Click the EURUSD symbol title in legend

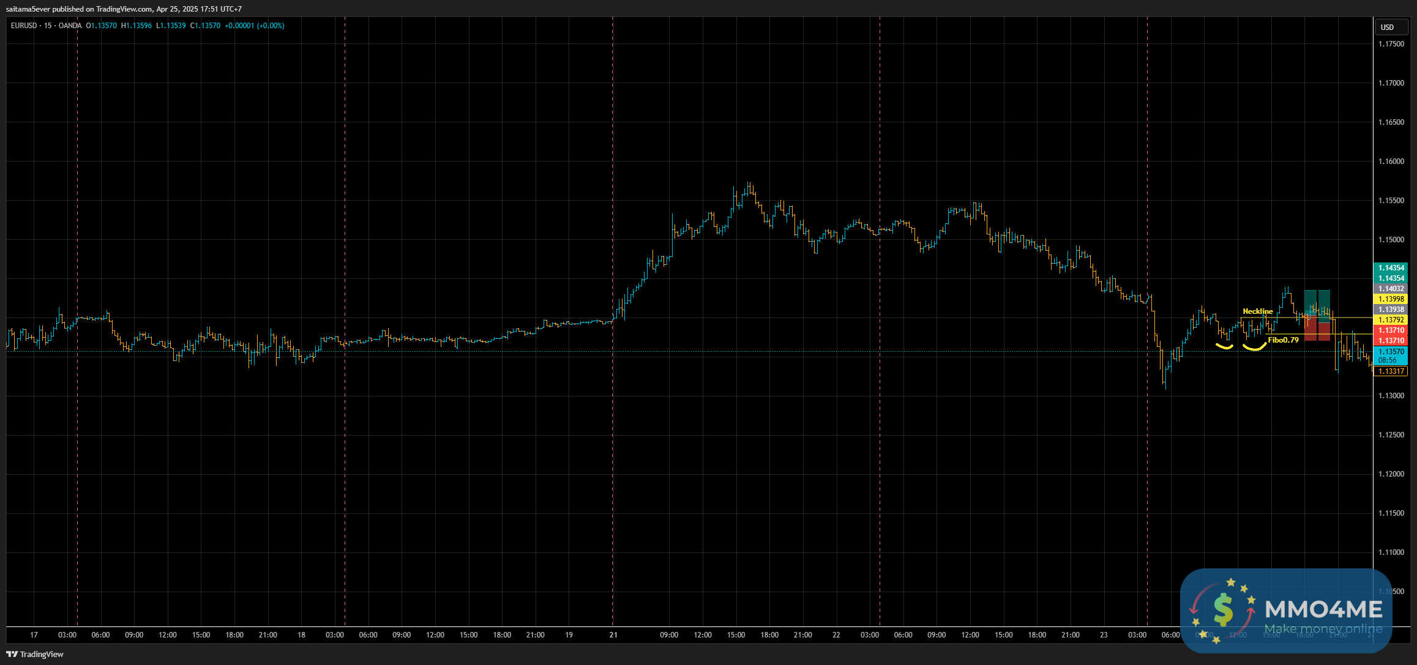click(24, 26)
